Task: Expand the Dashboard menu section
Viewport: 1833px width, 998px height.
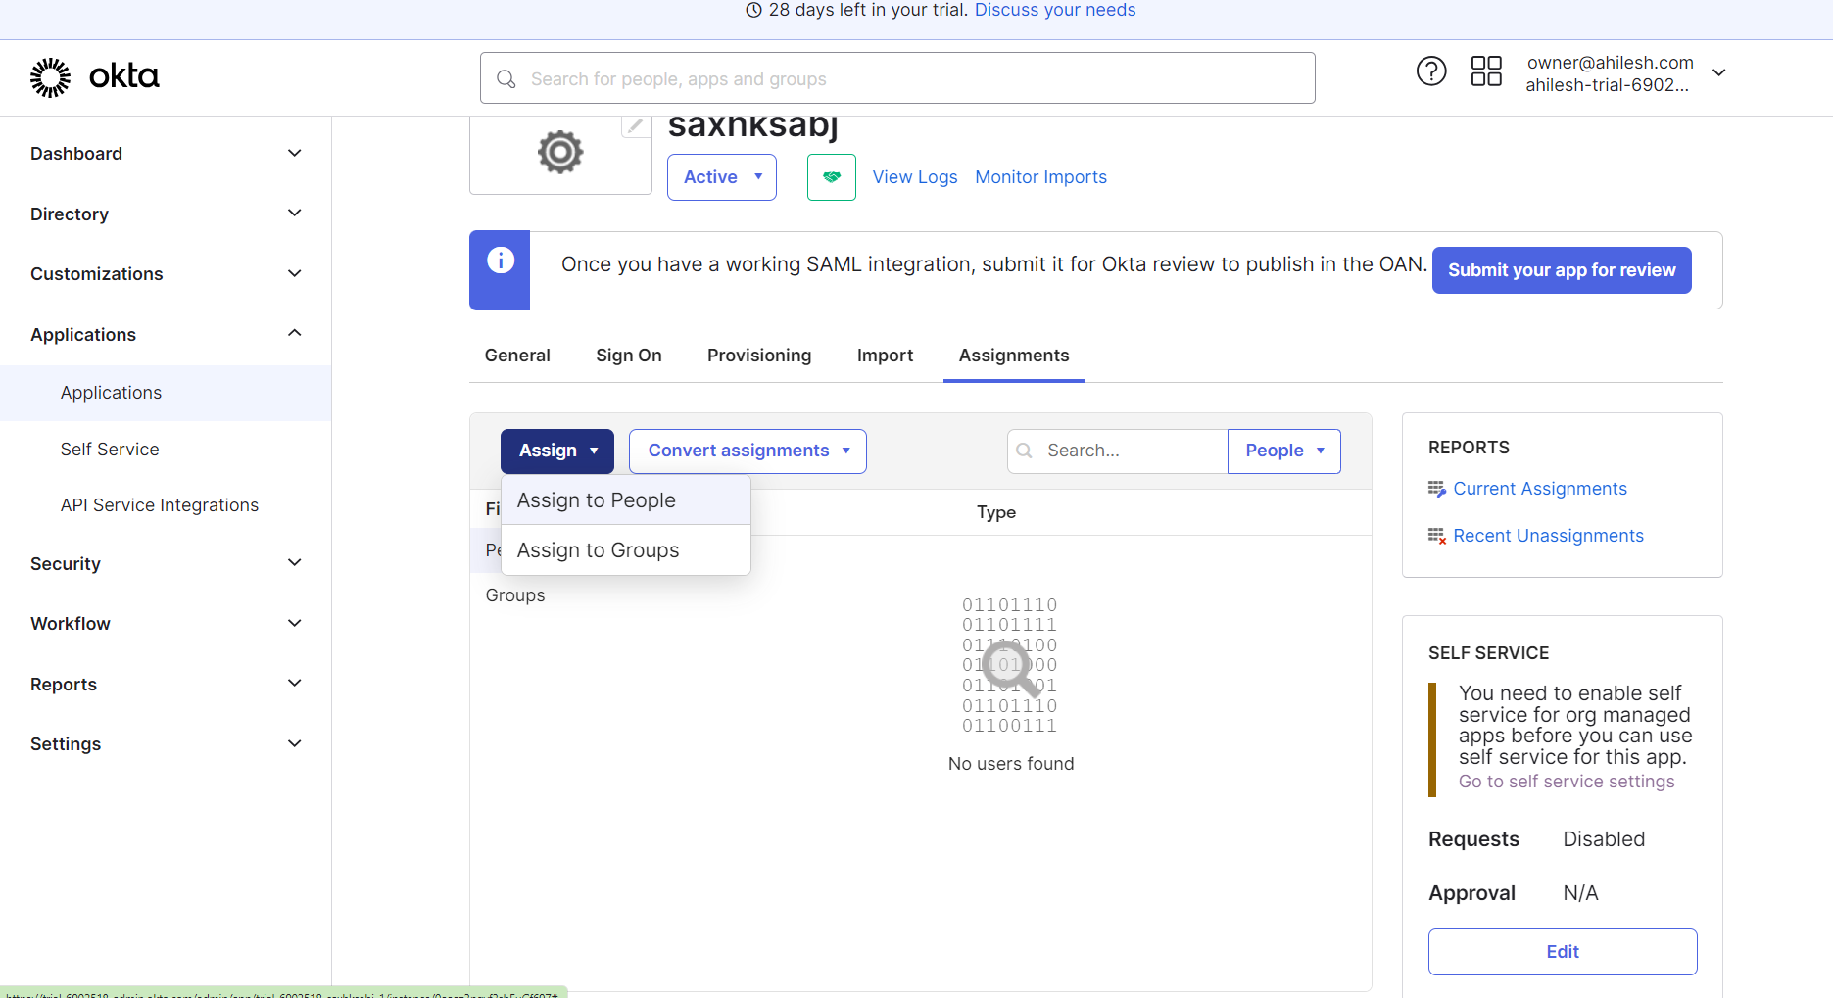Action: (166, 154)
